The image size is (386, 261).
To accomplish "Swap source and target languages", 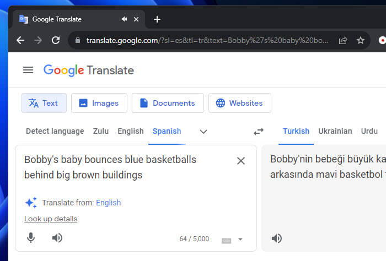I will pos(259,132).
